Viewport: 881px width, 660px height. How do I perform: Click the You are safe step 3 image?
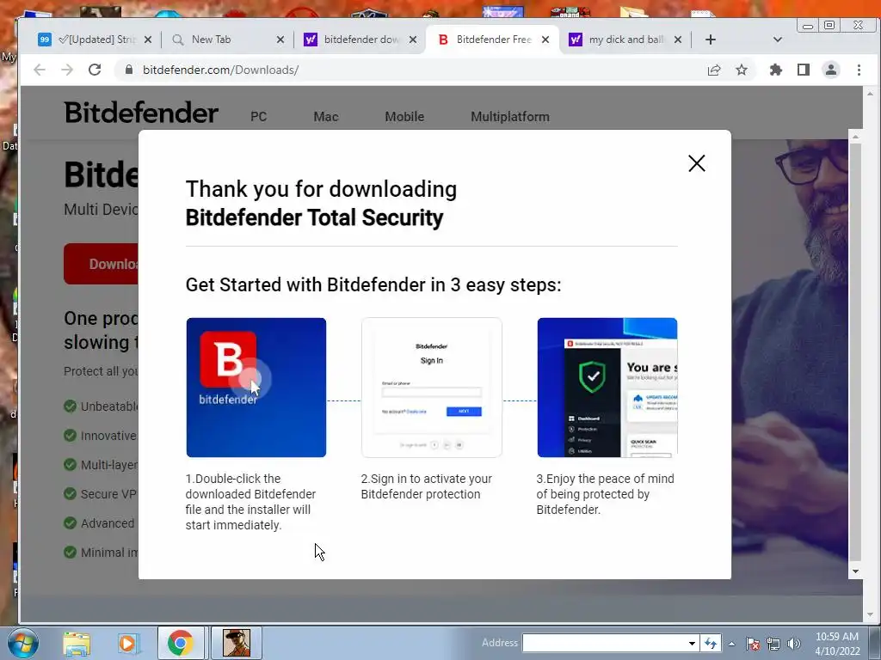[x=607, y=388]
